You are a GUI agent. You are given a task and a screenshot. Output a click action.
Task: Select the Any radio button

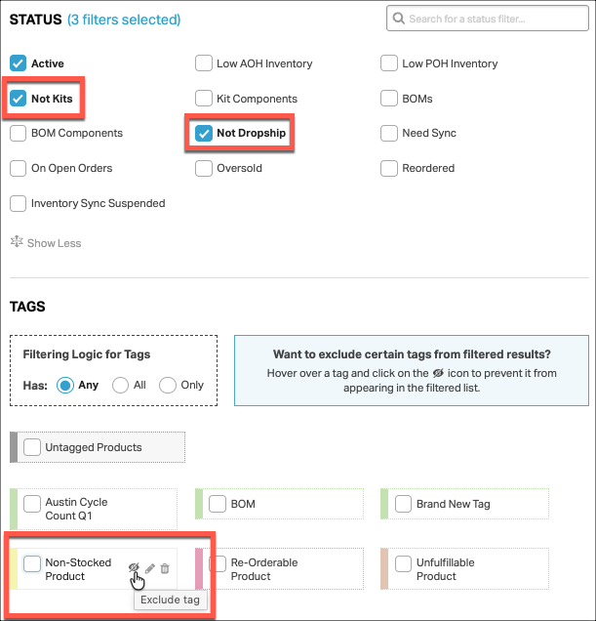65,385
